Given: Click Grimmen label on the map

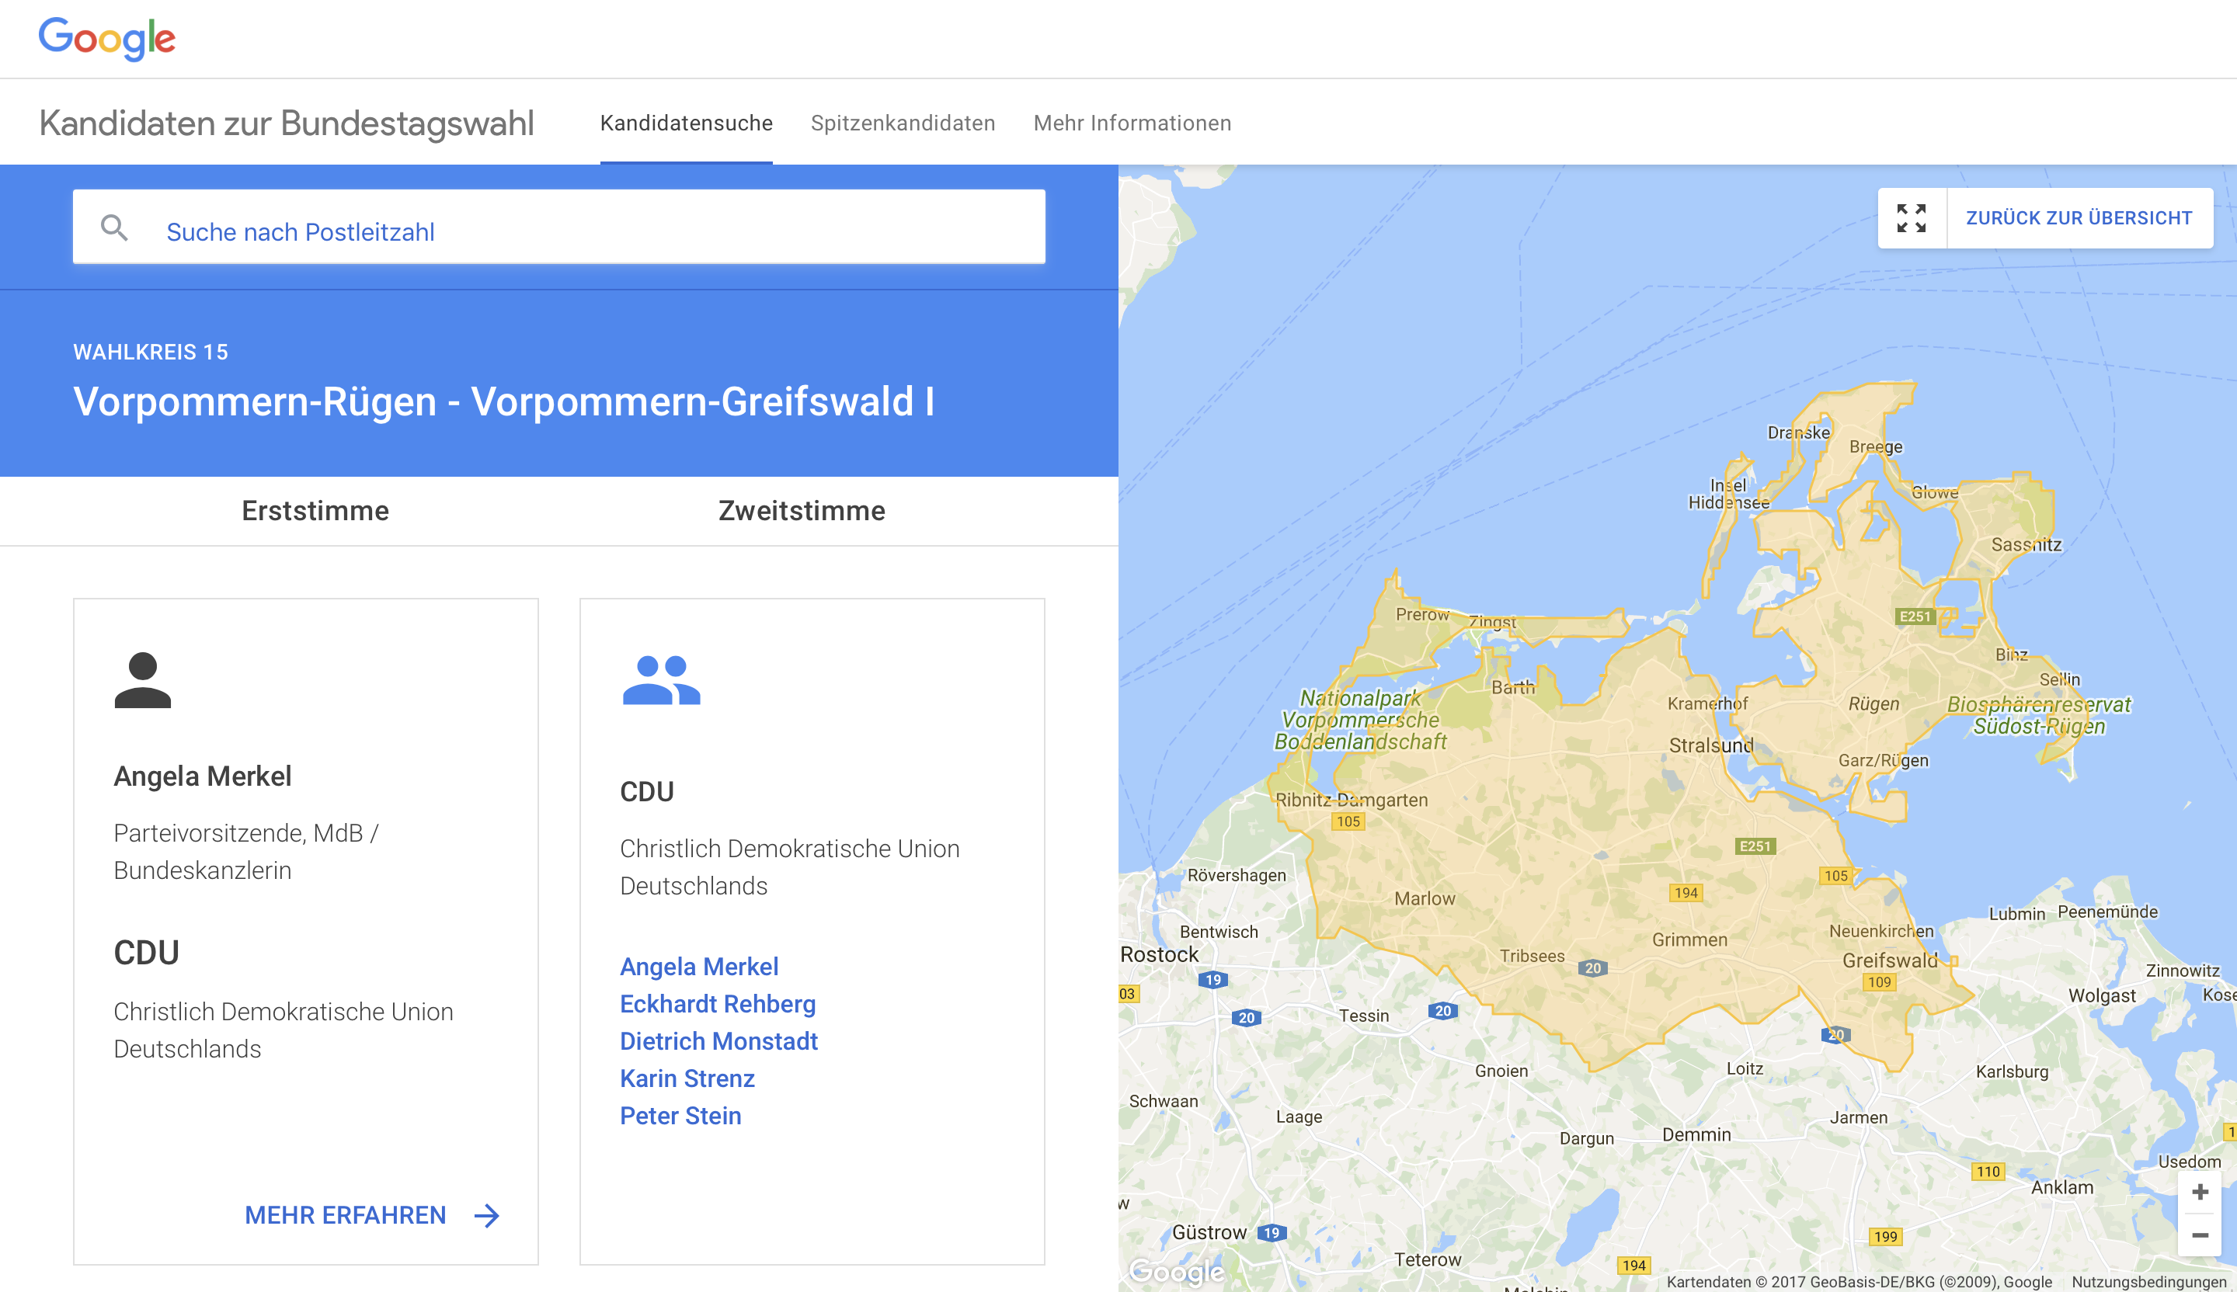Looking at the screenshot, I should click(1689, 939).
